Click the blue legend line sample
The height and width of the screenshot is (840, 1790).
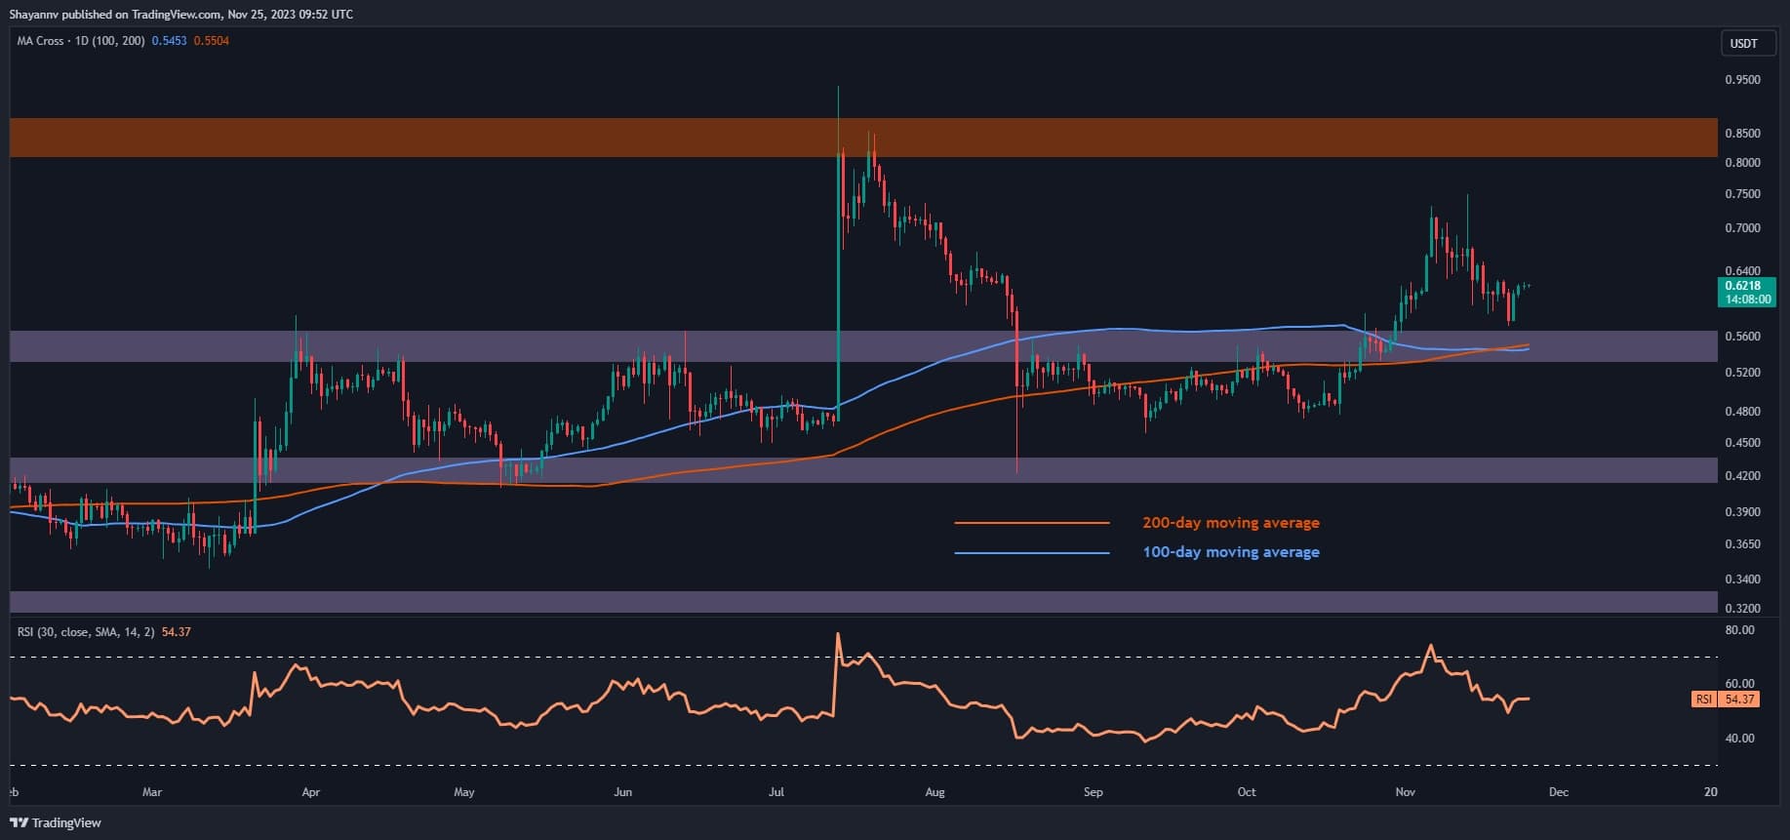pyautogui.click(x=1031, y=553)
